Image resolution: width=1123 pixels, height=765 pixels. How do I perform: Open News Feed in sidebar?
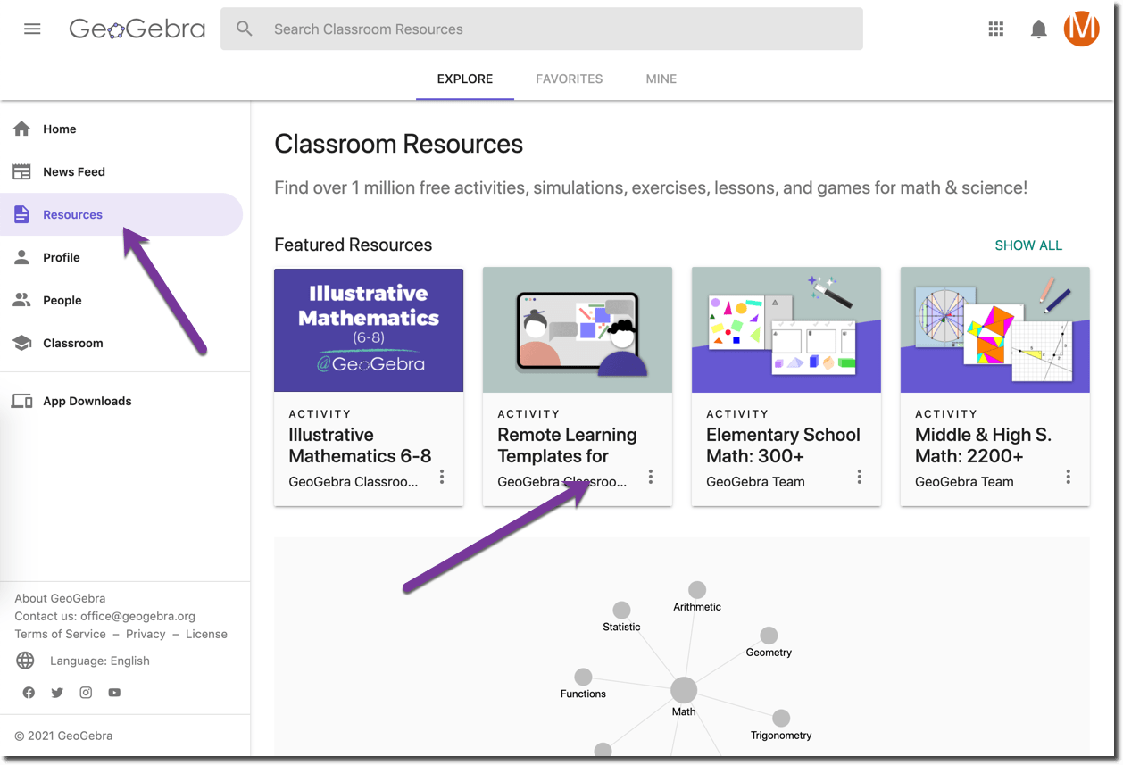[x=121, y=171]
